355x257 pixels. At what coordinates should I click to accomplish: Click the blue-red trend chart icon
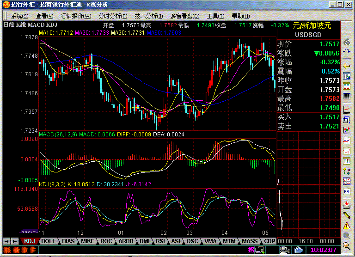point(347,141)
